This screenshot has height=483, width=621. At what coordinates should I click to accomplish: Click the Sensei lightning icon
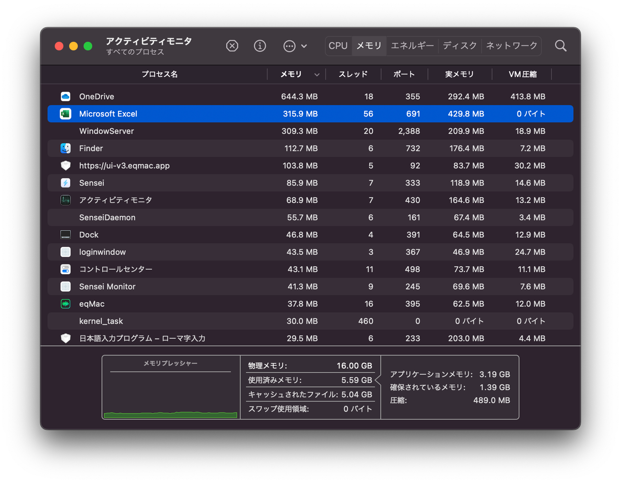[65, 183]
